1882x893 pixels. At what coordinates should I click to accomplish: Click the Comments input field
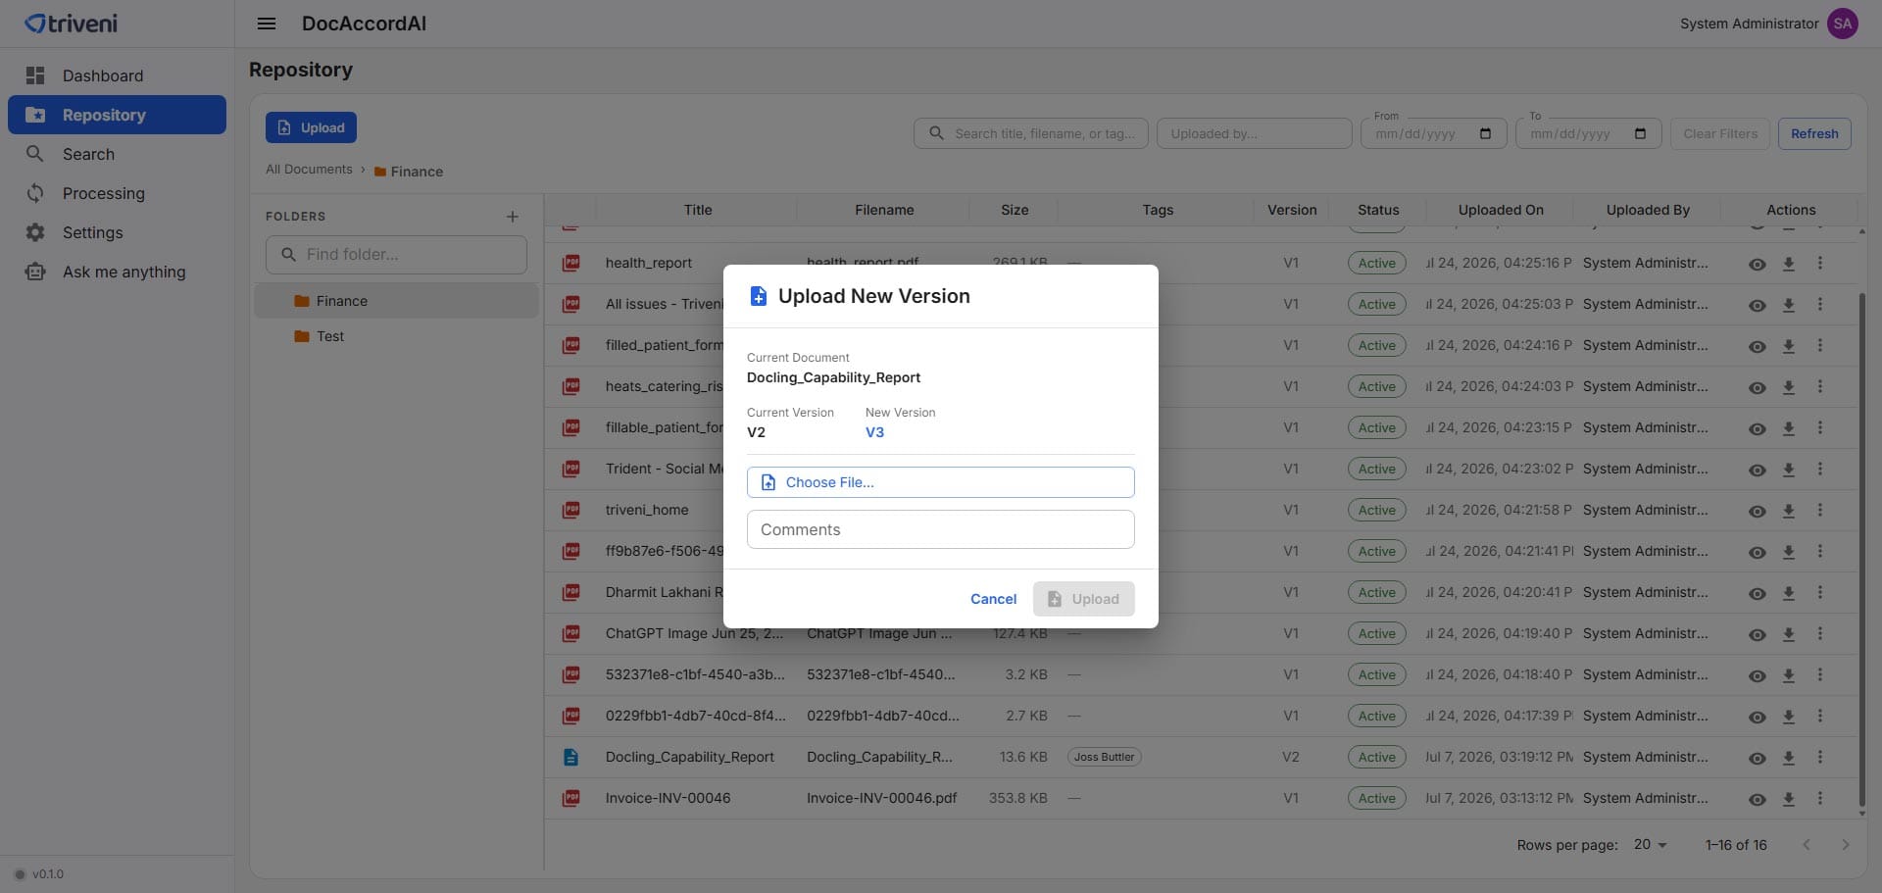point(940,529)
